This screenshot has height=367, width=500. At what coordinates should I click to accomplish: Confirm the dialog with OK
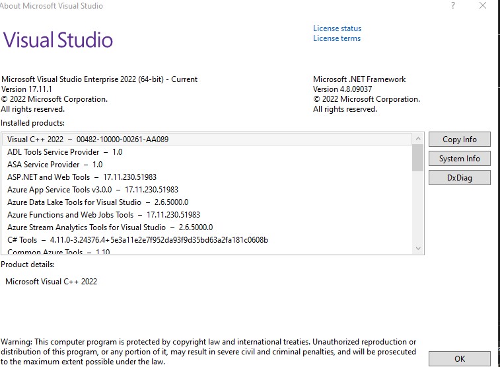point(459,358)
